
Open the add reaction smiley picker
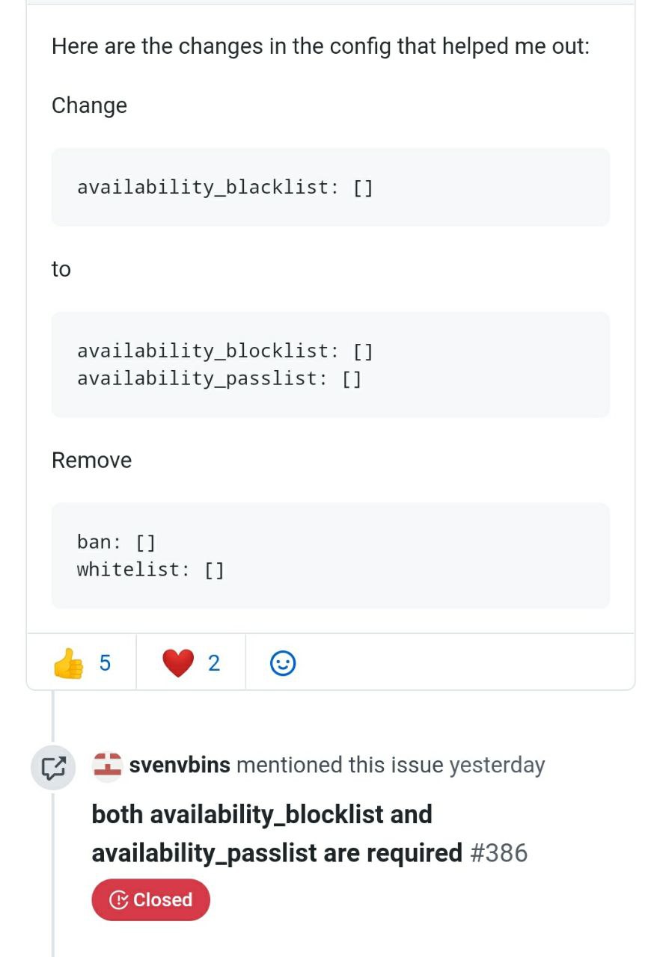pos(282,663)
